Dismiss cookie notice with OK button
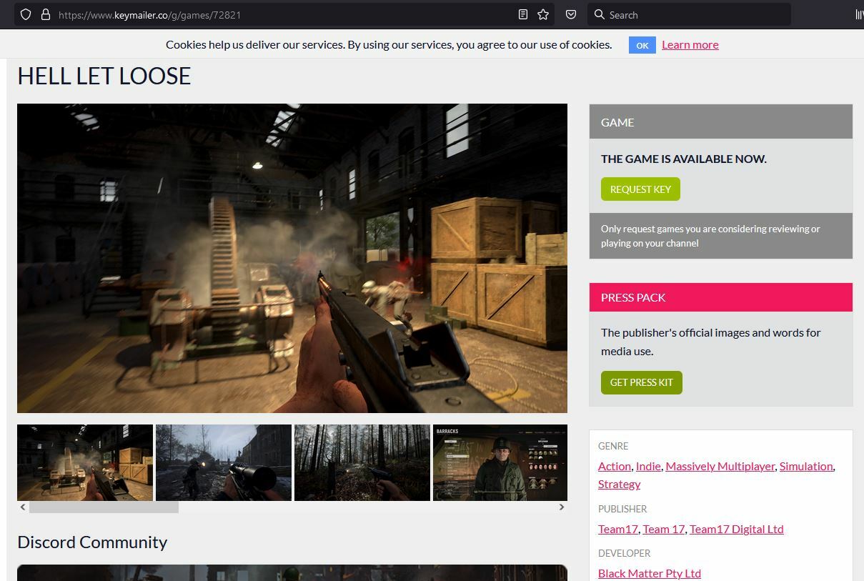Viewport: 864px width, 581px height. click(642, 45)
